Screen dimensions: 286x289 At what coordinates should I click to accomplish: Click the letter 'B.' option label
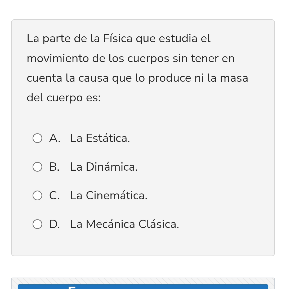pos(54,167)
